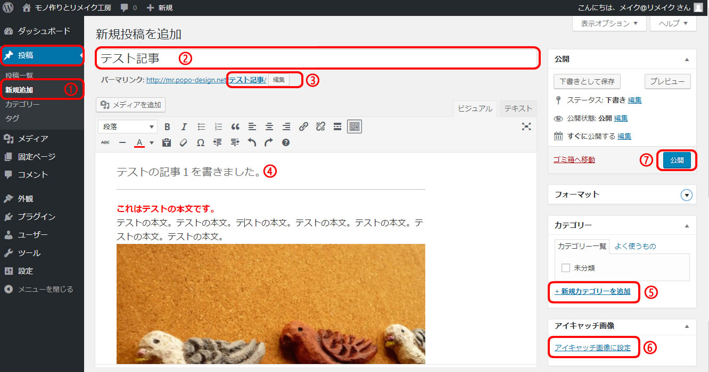Viewport: 709px width, 372px height.
Task: Click the red text color swatch
Action: point(139,142)
